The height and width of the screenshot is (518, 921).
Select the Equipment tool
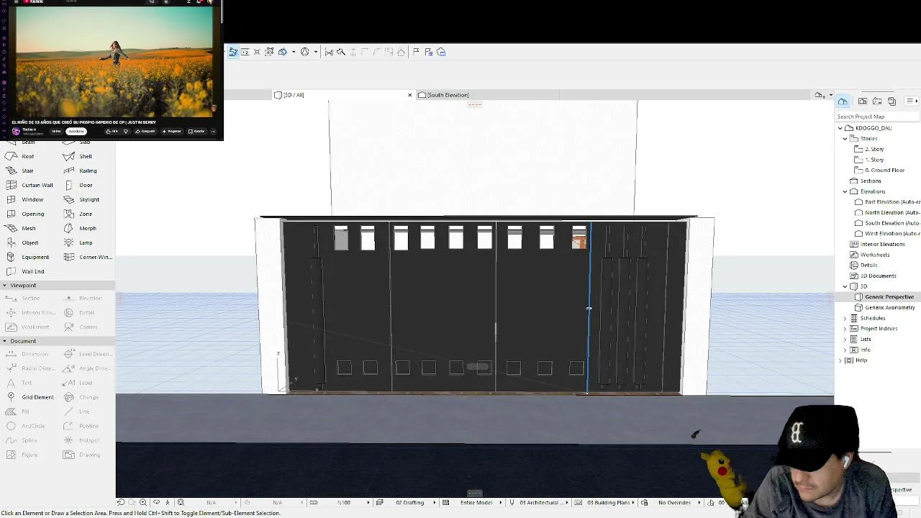[27, 257]
